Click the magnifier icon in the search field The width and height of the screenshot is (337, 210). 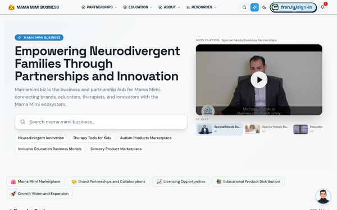[22, 122]
